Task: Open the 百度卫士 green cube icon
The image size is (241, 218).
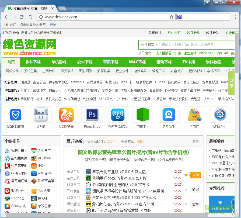Action: click(x=143, y=115)
